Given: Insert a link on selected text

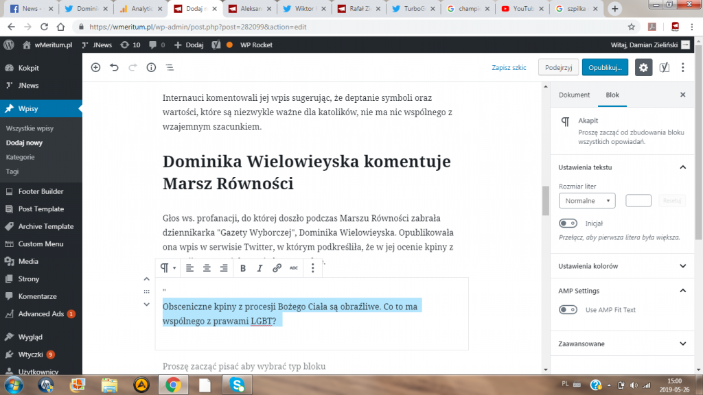Looking at the screenshot, I should click(277, 268).
